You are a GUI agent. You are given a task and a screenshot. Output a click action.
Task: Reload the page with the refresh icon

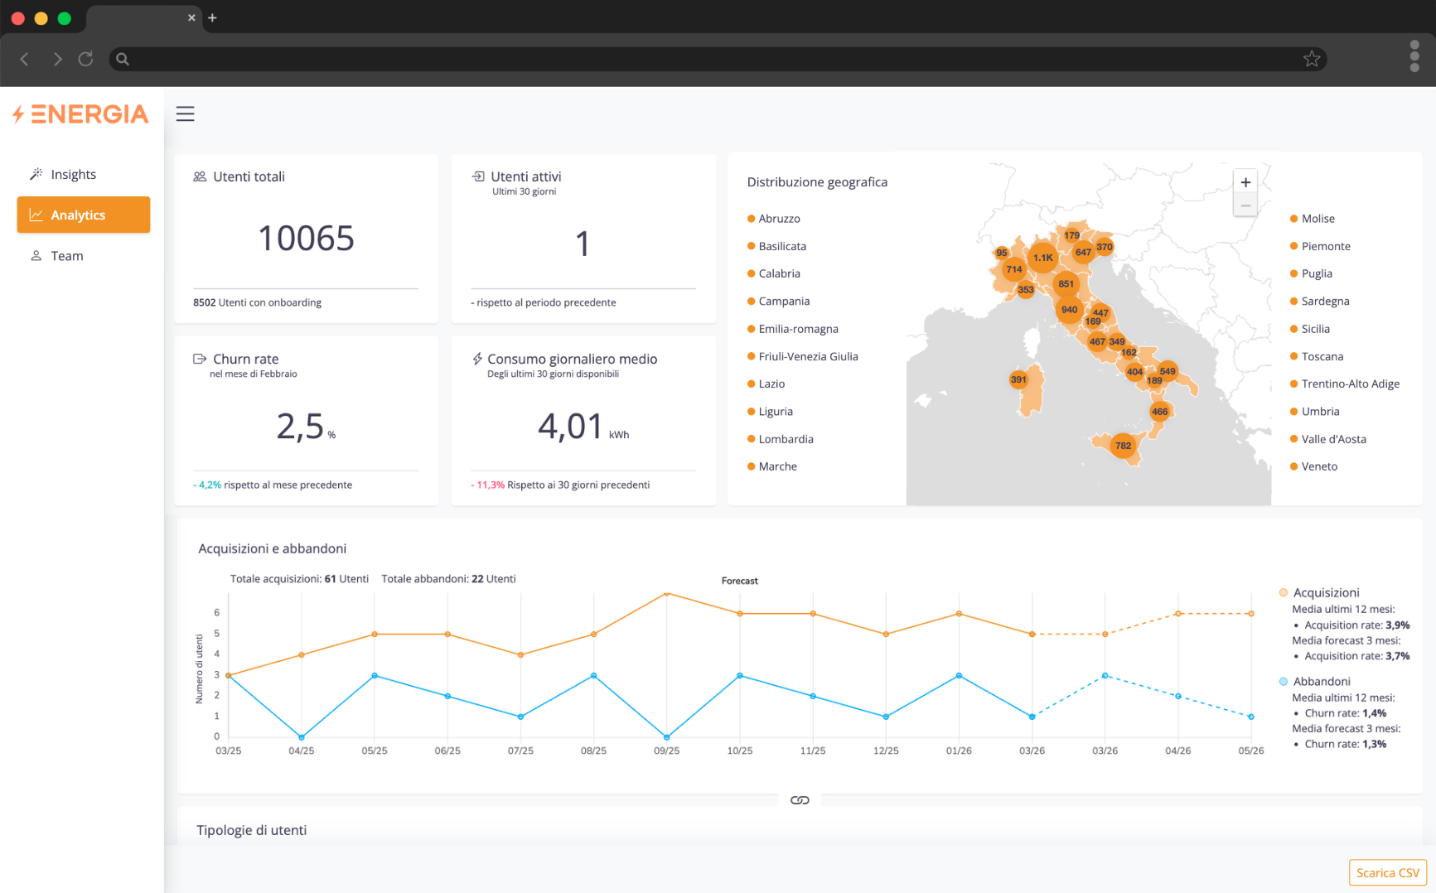coord(85,59)
